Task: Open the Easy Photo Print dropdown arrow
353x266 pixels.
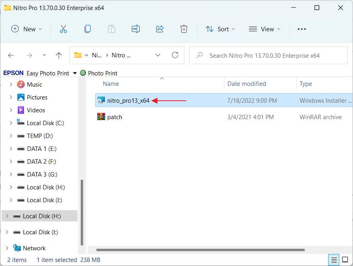Action: [75, 73]
